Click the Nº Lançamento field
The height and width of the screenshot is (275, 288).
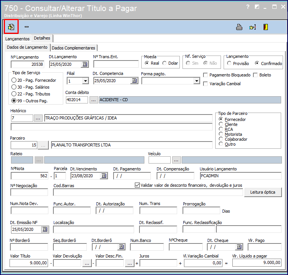click(27, 64)
